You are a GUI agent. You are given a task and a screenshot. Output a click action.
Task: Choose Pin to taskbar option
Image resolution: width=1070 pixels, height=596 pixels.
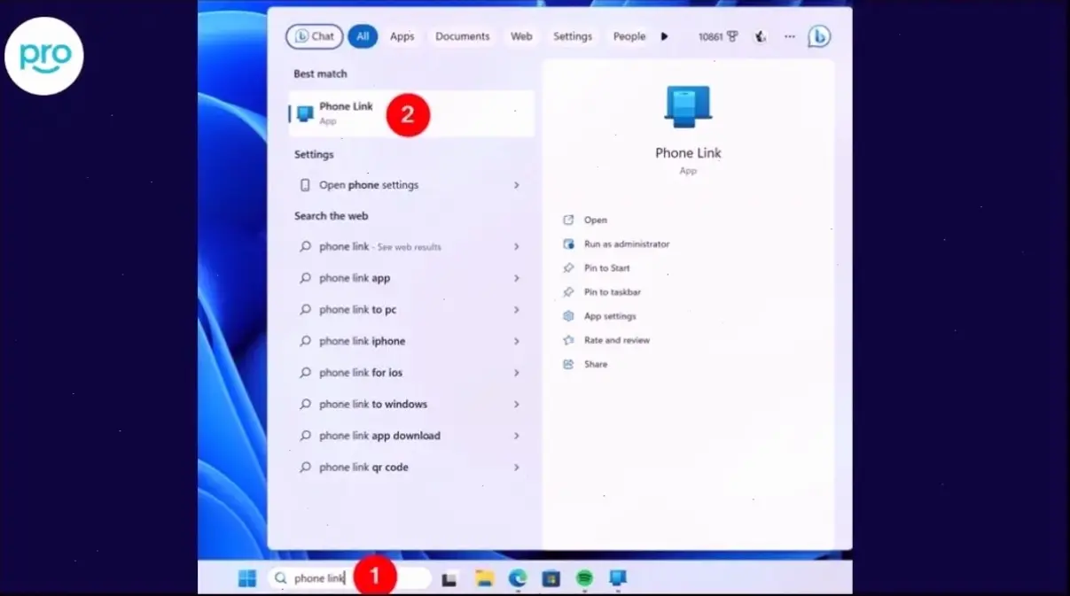coord(612,292)
